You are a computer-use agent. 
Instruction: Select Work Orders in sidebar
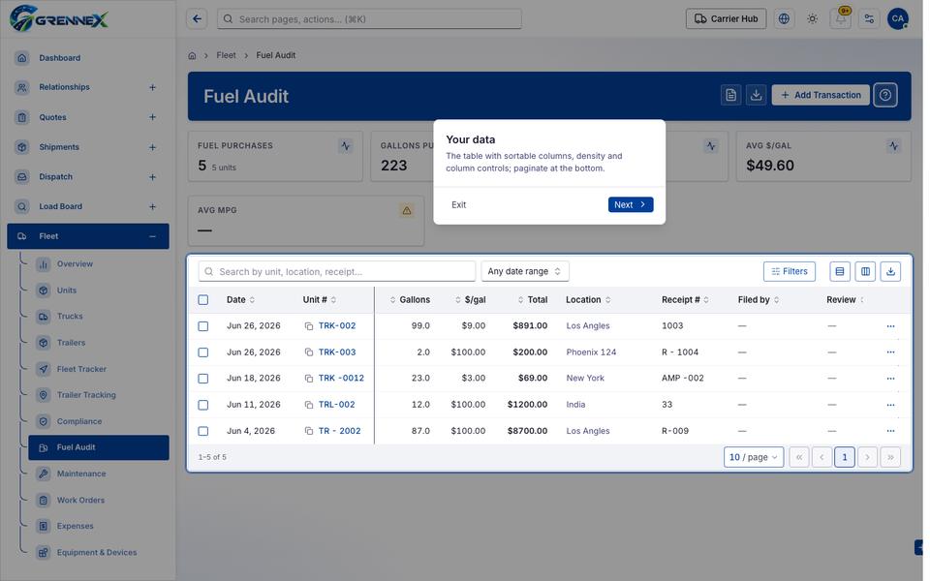tap(99, 500)
